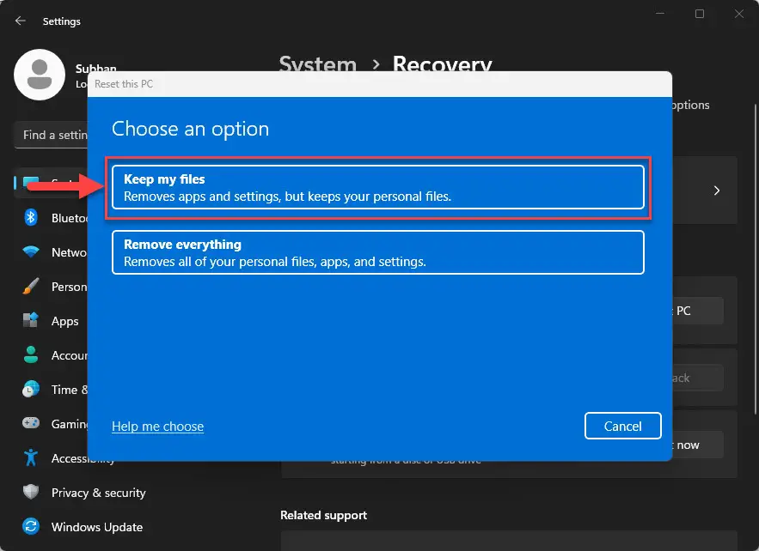
Task: Expand the chevron arrow on the right panel
Action: tap(717, 191)
